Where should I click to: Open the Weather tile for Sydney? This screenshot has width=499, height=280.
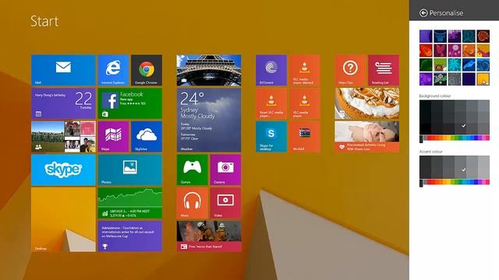click(x=209, y=120)
